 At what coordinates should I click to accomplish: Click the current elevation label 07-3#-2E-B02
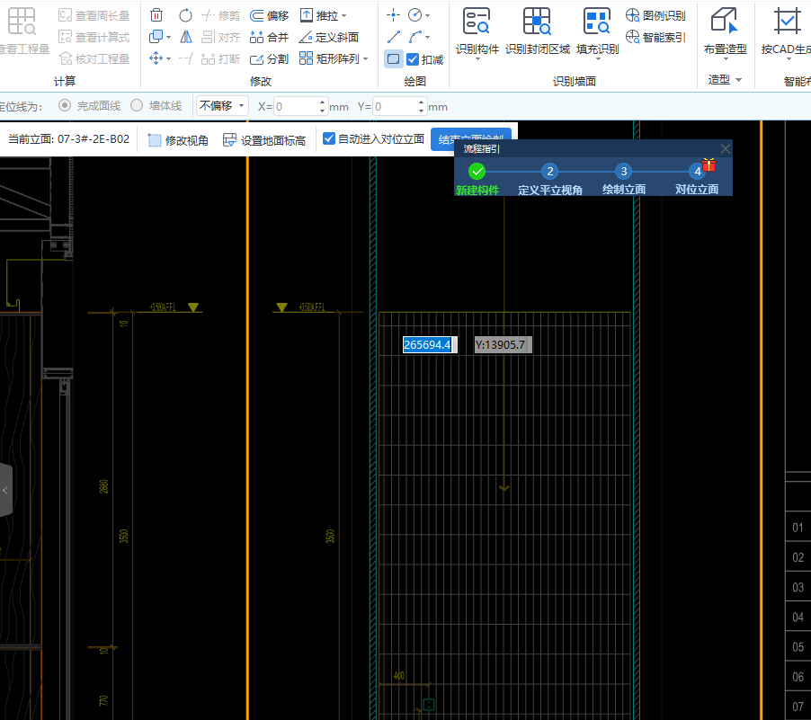[69, 139]
